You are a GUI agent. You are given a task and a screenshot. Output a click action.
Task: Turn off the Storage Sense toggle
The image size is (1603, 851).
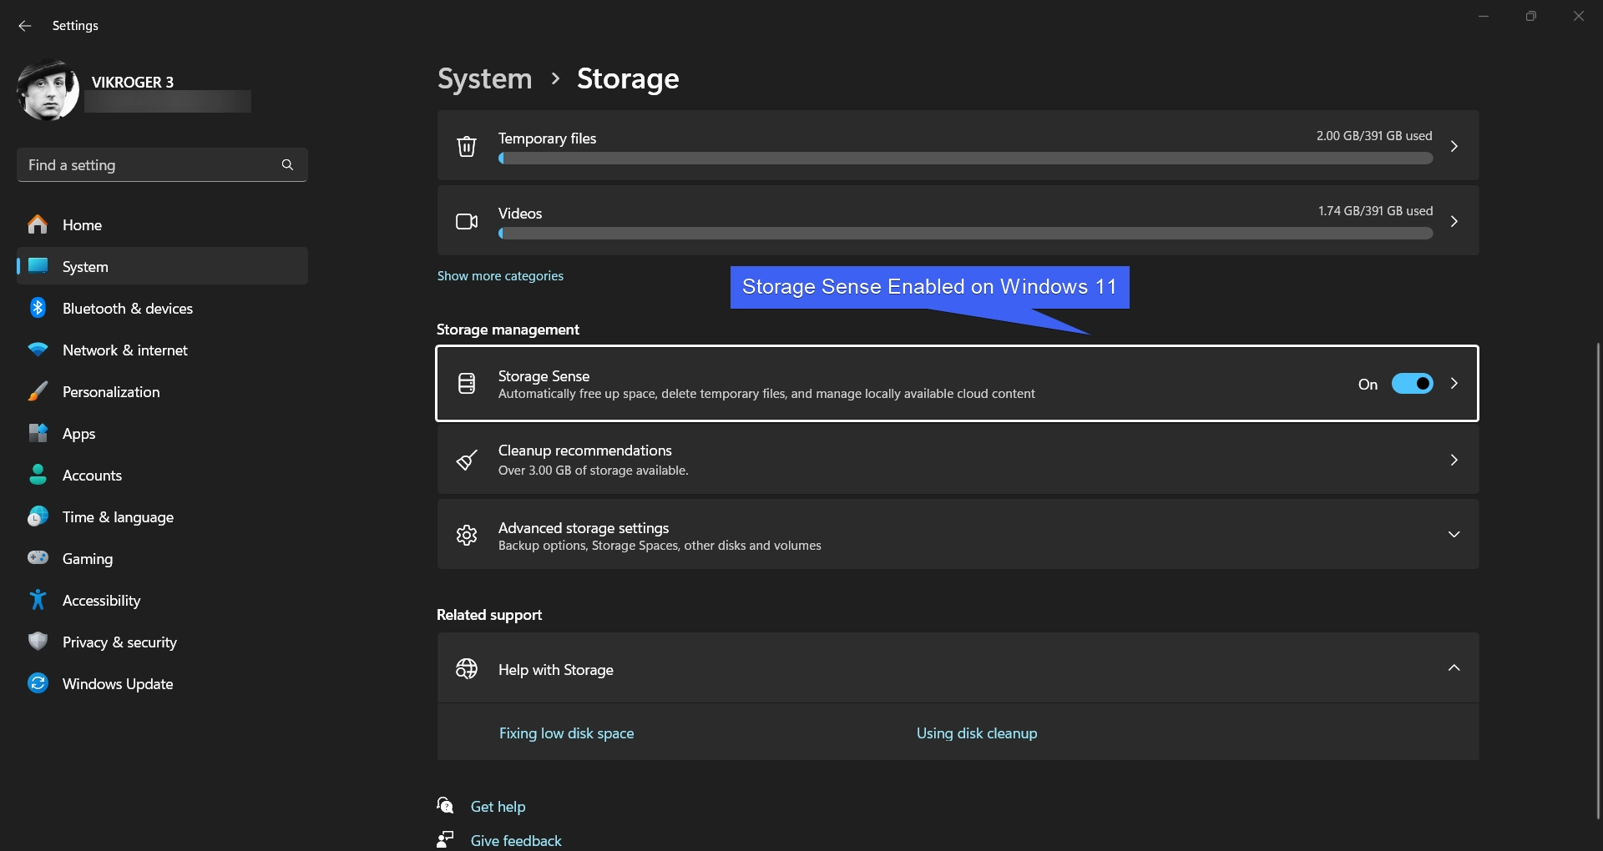point(1412,384)
